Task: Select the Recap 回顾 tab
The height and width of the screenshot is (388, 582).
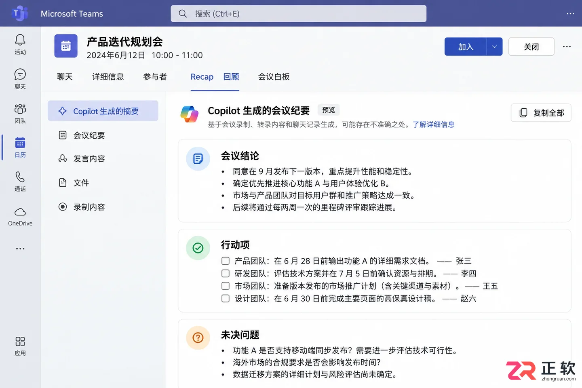Action: (215, 77)
